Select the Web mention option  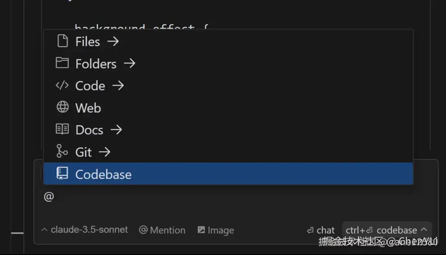point(88,108)
